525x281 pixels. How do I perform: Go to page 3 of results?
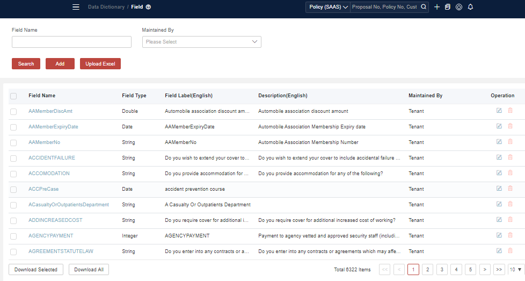pyautogui.click(x=442, y=270)
